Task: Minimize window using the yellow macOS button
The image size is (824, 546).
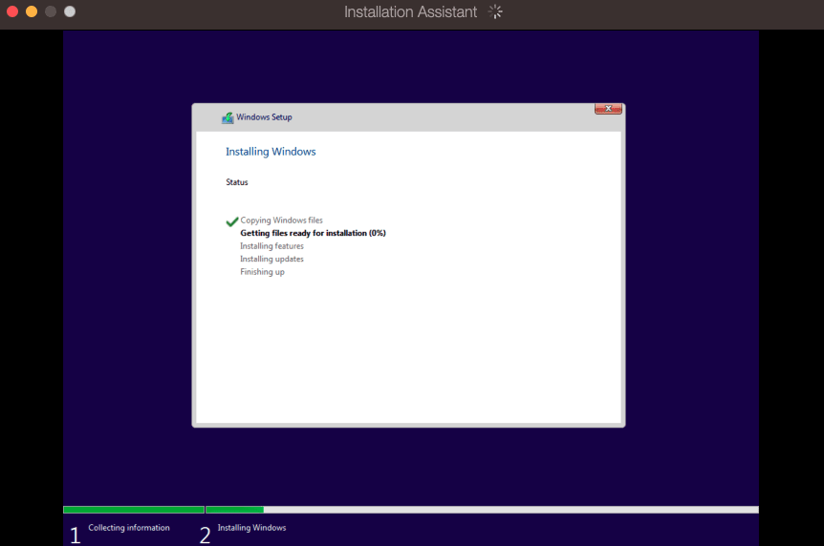Action: point(32,11)
